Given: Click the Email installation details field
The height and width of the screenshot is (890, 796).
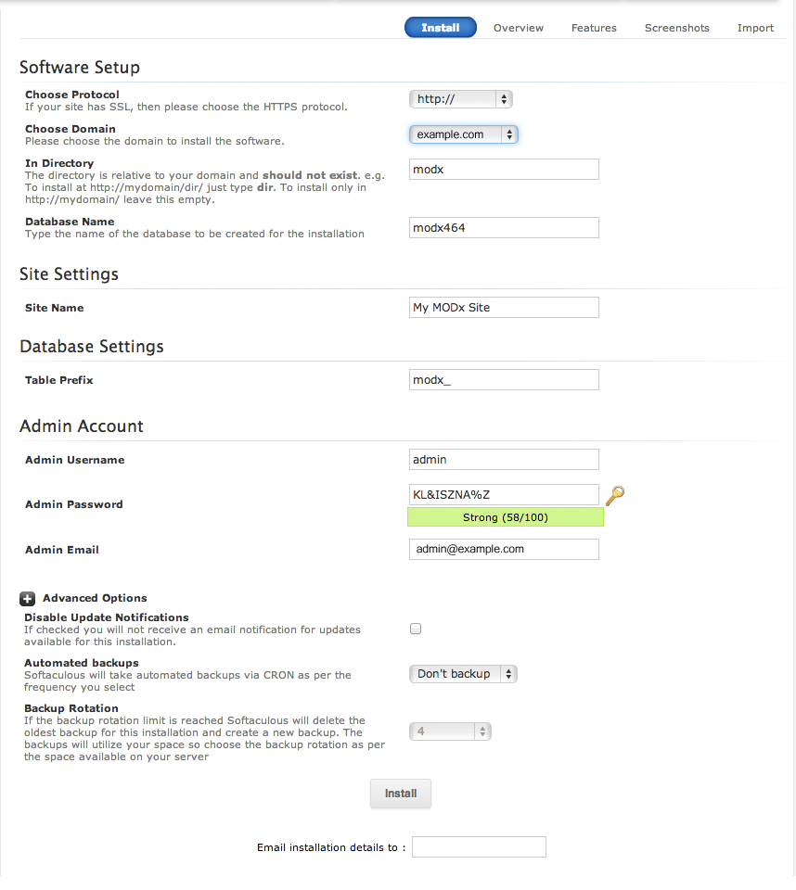Looking at the screenshot, I should [x=479, y=847].
